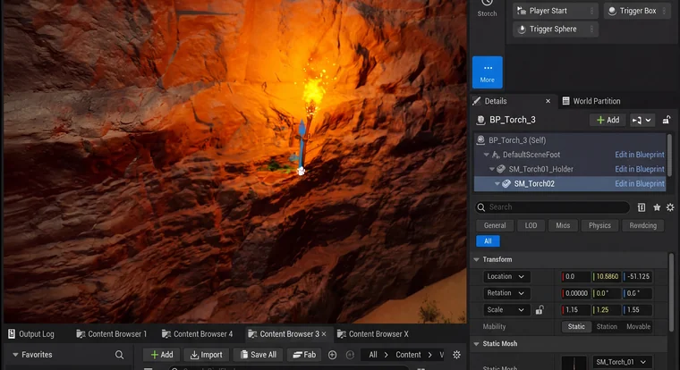Image resolution: width=680 pixels, height=370 pixels.
Task: Edit SM_Torch01_Holder in Blueprint
Action: point(639,169)
